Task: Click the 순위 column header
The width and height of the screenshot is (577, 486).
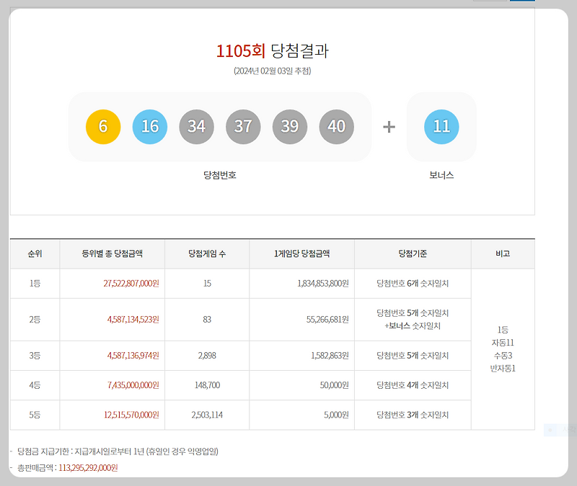Action: tap(35, 254)
